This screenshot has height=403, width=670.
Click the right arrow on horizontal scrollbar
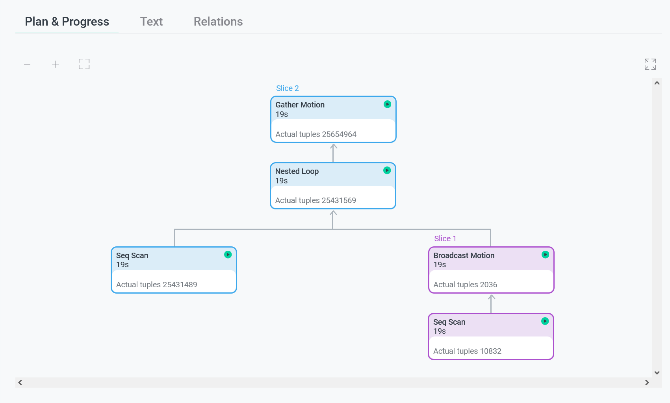tap(646, 382)
